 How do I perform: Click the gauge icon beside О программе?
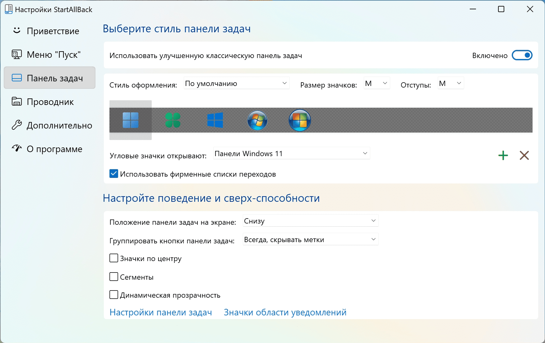(x=16, y=148)
